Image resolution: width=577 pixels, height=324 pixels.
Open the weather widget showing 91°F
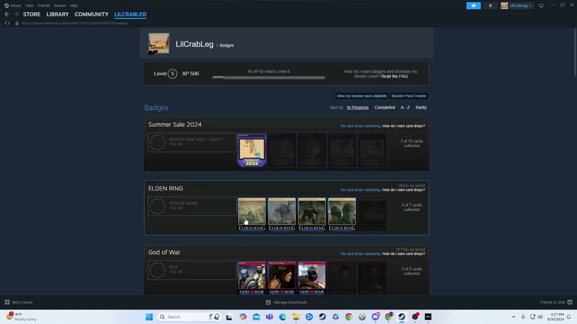tap(22, 317)
